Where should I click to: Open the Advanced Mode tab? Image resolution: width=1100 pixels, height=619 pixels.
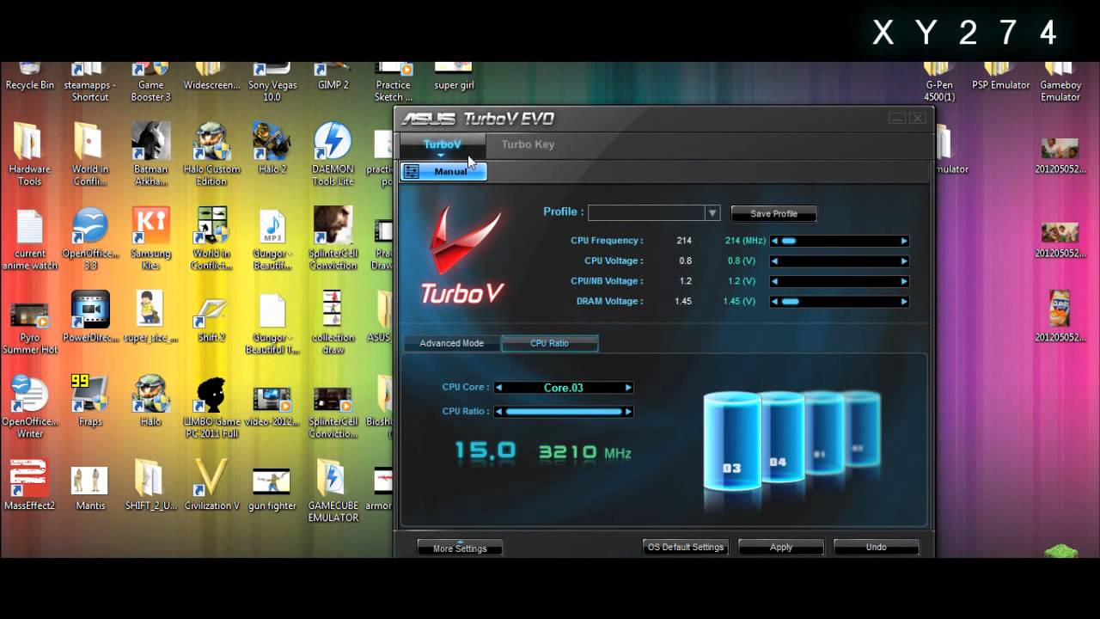(x=451, y=343)
